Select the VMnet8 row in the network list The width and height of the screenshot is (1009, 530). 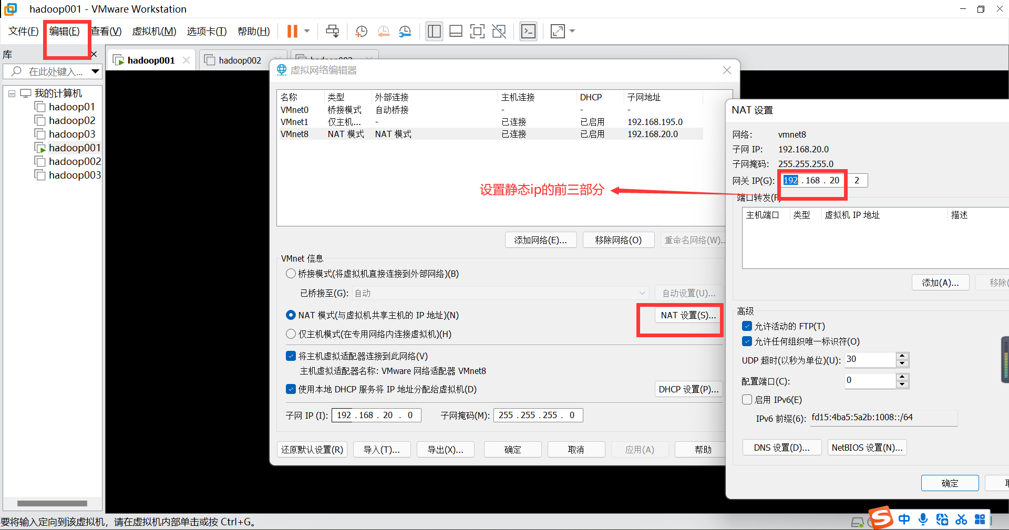[490, 134]
